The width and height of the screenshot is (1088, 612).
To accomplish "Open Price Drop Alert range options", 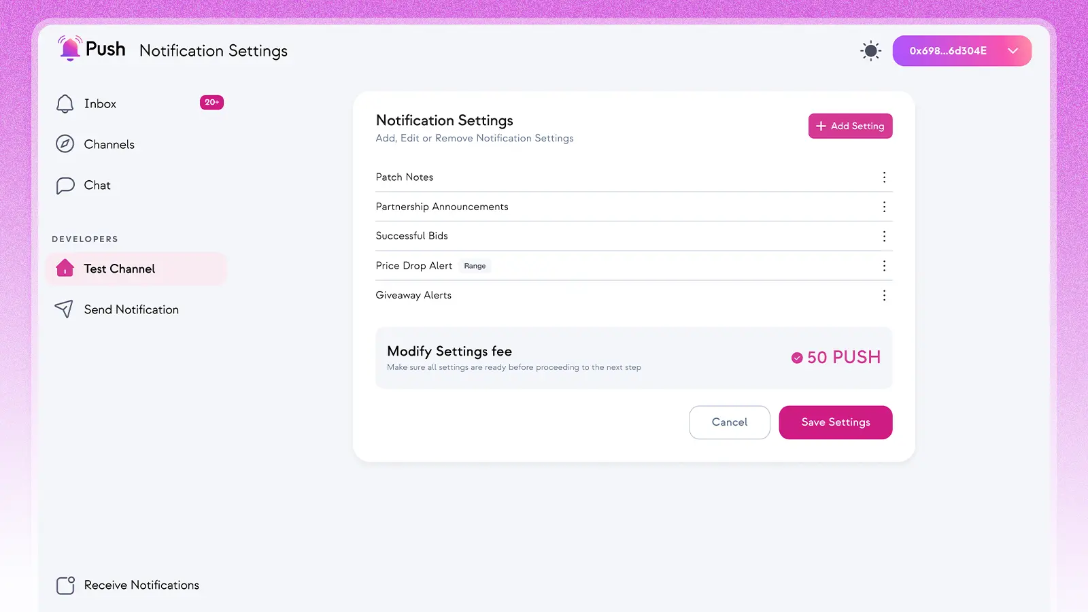I will [x=884, y=265].
